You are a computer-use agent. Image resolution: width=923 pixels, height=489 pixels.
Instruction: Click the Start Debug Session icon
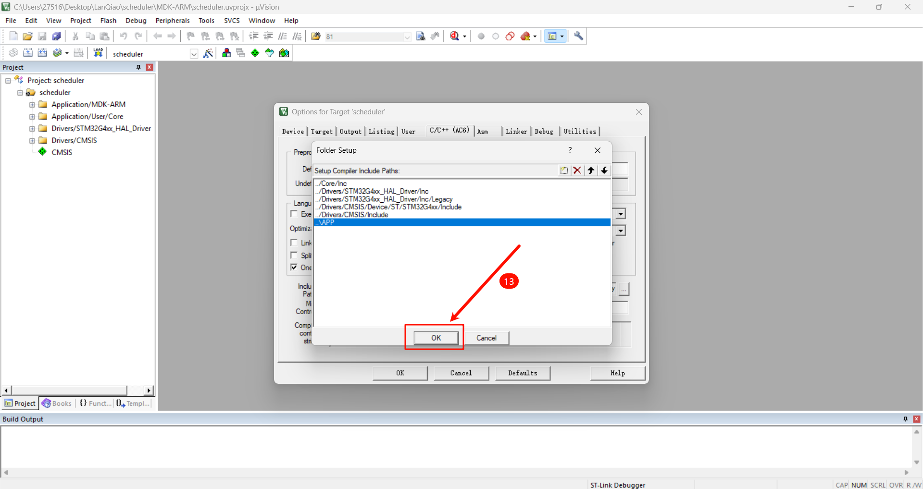(x=454, y=37)
